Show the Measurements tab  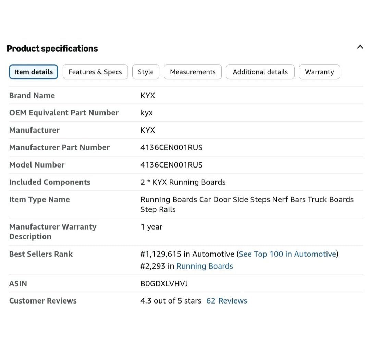click(x=193, y=72)
